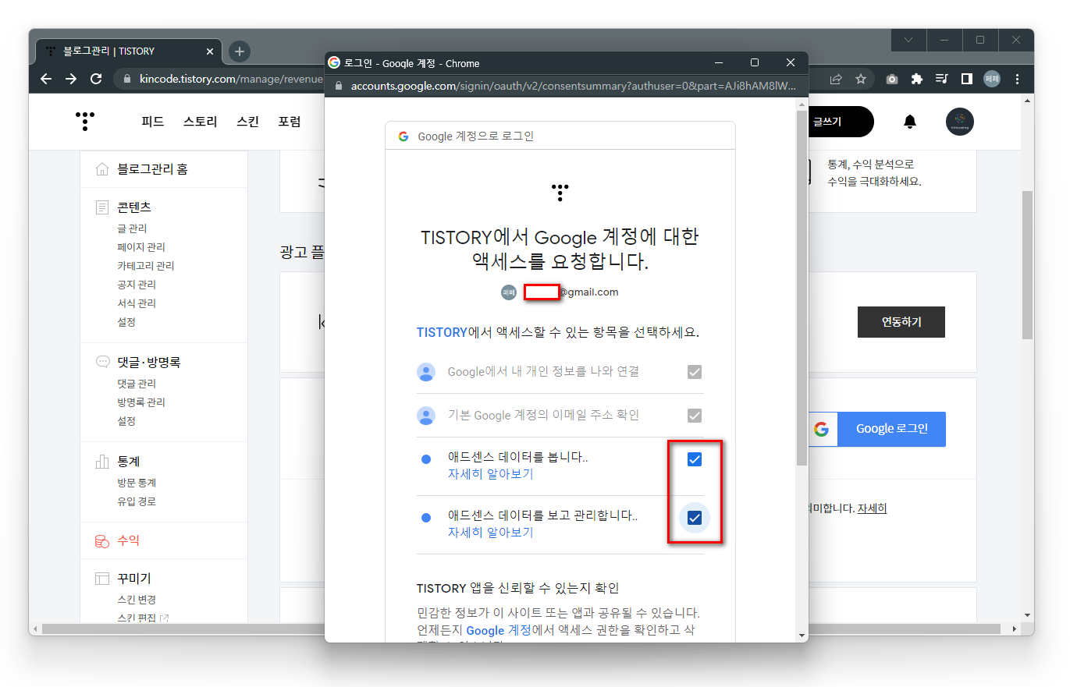Open the Google 계정 link in popup
This screenshot has width=1070, height=687.
pos(499,630)
